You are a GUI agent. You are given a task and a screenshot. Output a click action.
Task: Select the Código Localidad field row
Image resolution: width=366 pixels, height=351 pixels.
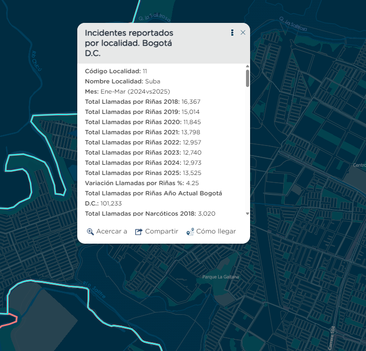tap(116, 71)
